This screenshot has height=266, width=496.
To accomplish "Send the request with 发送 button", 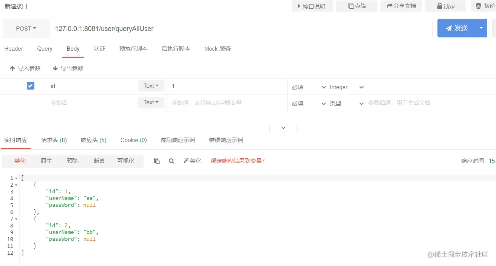I will pos(458,28).
